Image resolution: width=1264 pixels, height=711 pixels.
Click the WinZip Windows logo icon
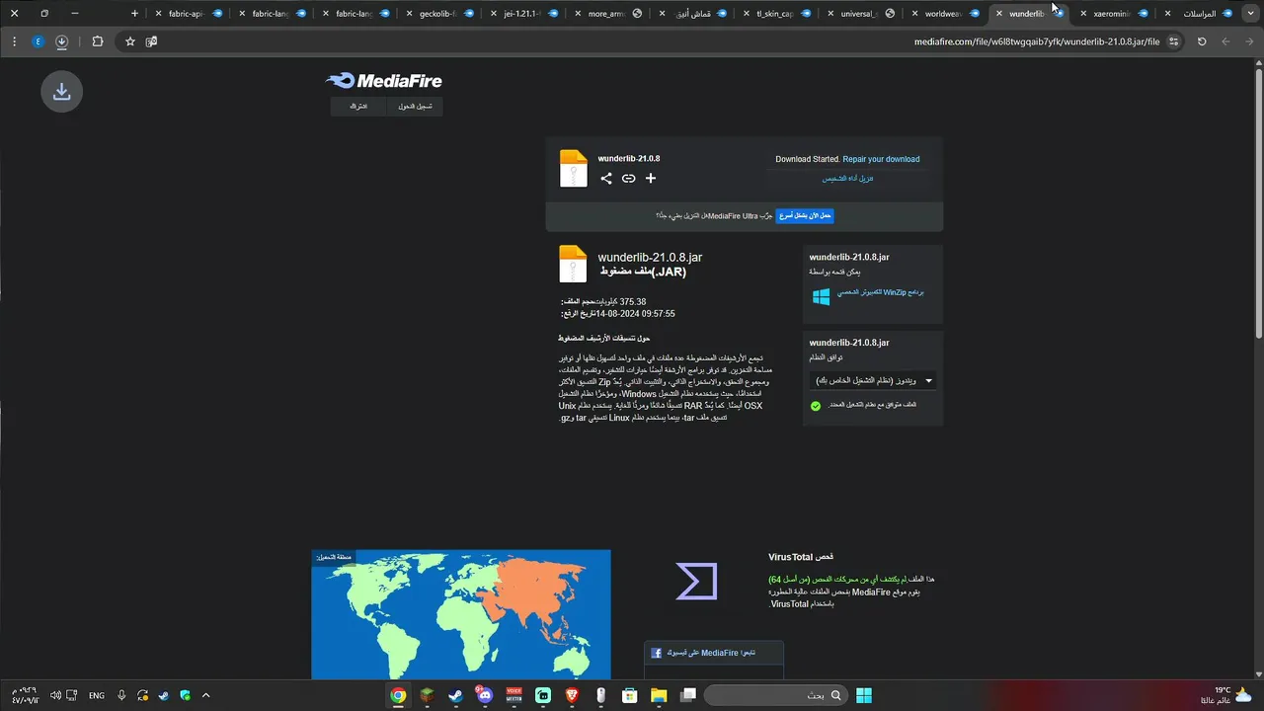point(821,296)
